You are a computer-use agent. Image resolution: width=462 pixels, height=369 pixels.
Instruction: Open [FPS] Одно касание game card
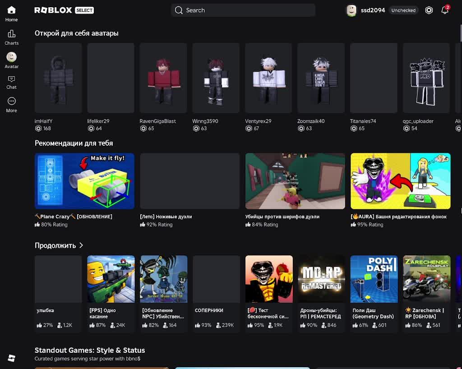point(111,294)
